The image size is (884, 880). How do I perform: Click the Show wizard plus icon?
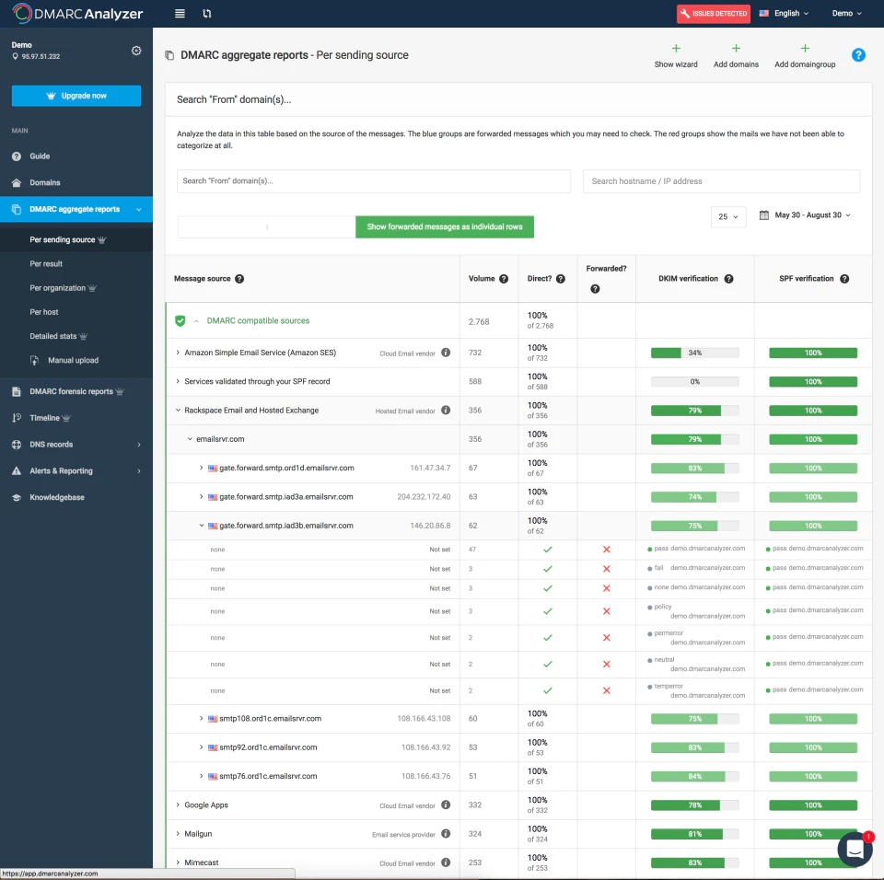675,49
